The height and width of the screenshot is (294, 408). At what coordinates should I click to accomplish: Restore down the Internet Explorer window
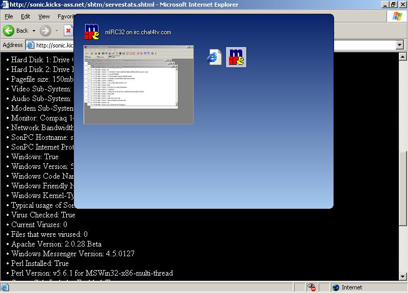click(x=393, y=5)
